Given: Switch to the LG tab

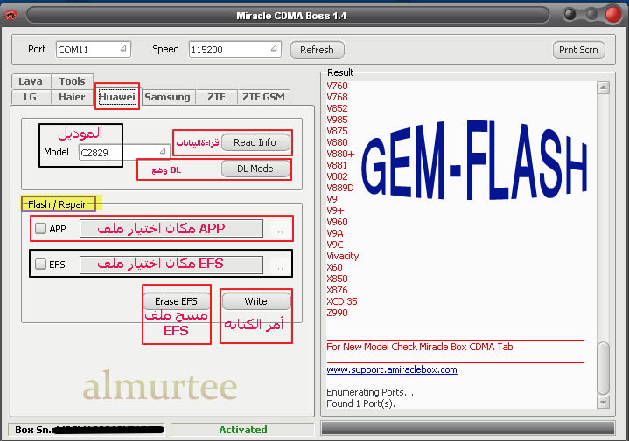Looking at the screenshot, I should (30, 97).
